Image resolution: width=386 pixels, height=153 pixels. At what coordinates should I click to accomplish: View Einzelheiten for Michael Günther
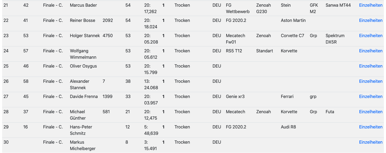tap(371, 112)
